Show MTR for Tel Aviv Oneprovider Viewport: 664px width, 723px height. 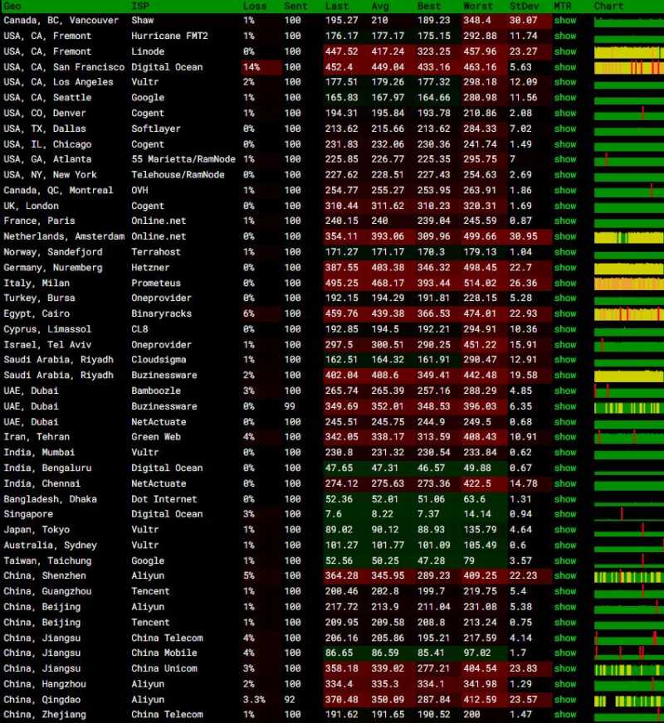[x=565, y=344]
